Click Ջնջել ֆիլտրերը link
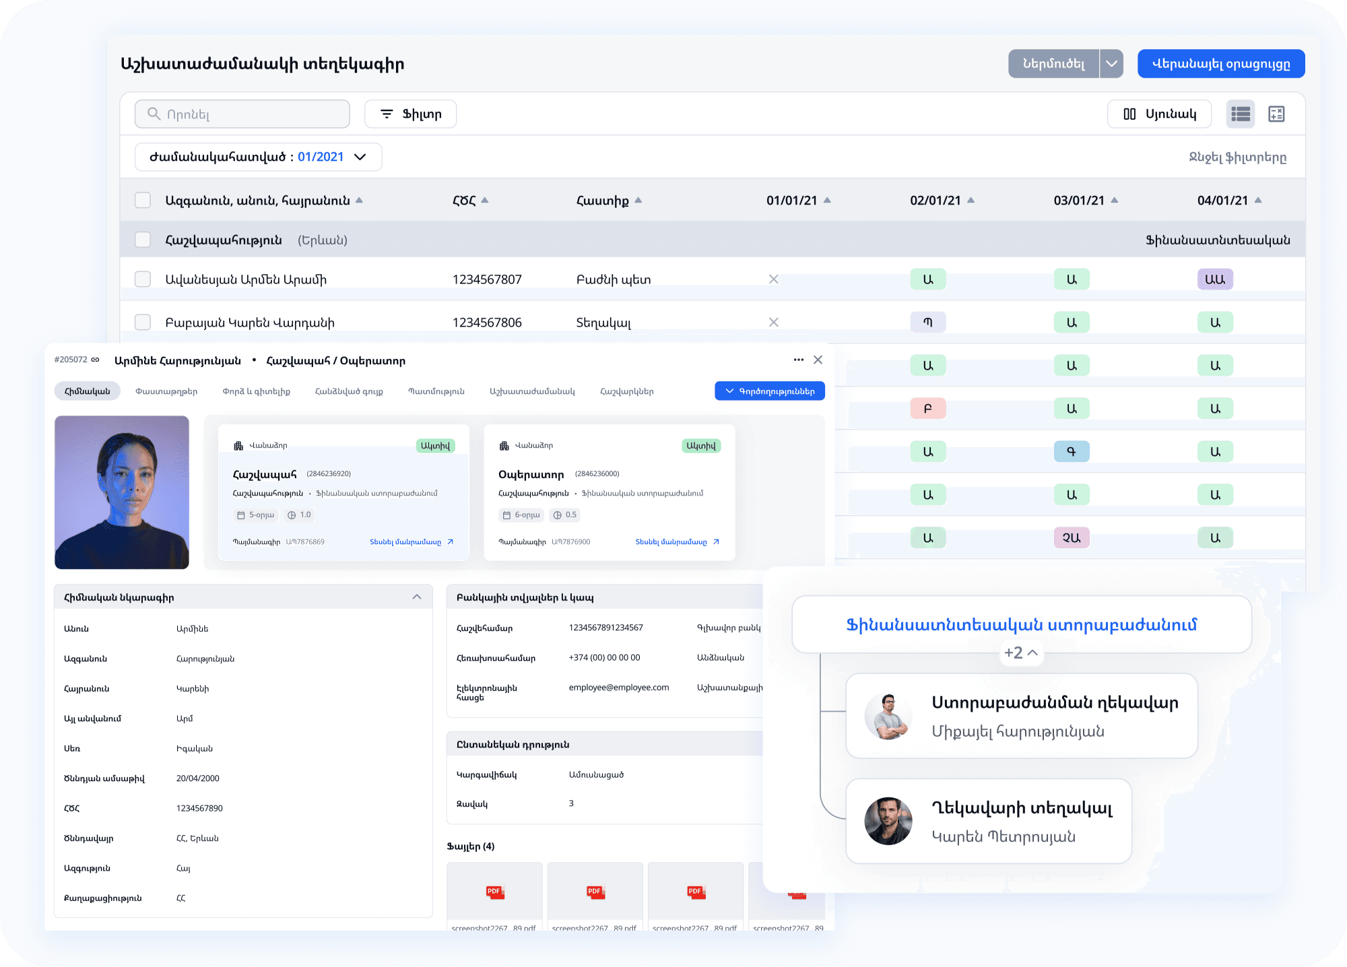The width and height of the screenshot is (1347, 967). [x=1237, y=157]
